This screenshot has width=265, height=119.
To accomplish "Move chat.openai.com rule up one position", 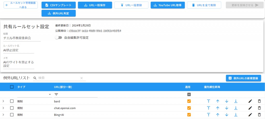I will click(x=218, y=108).
